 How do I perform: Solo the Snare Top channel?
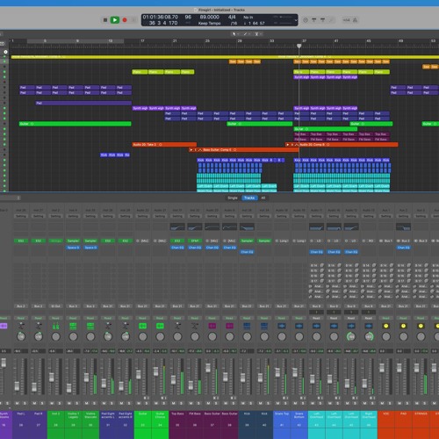285,403
